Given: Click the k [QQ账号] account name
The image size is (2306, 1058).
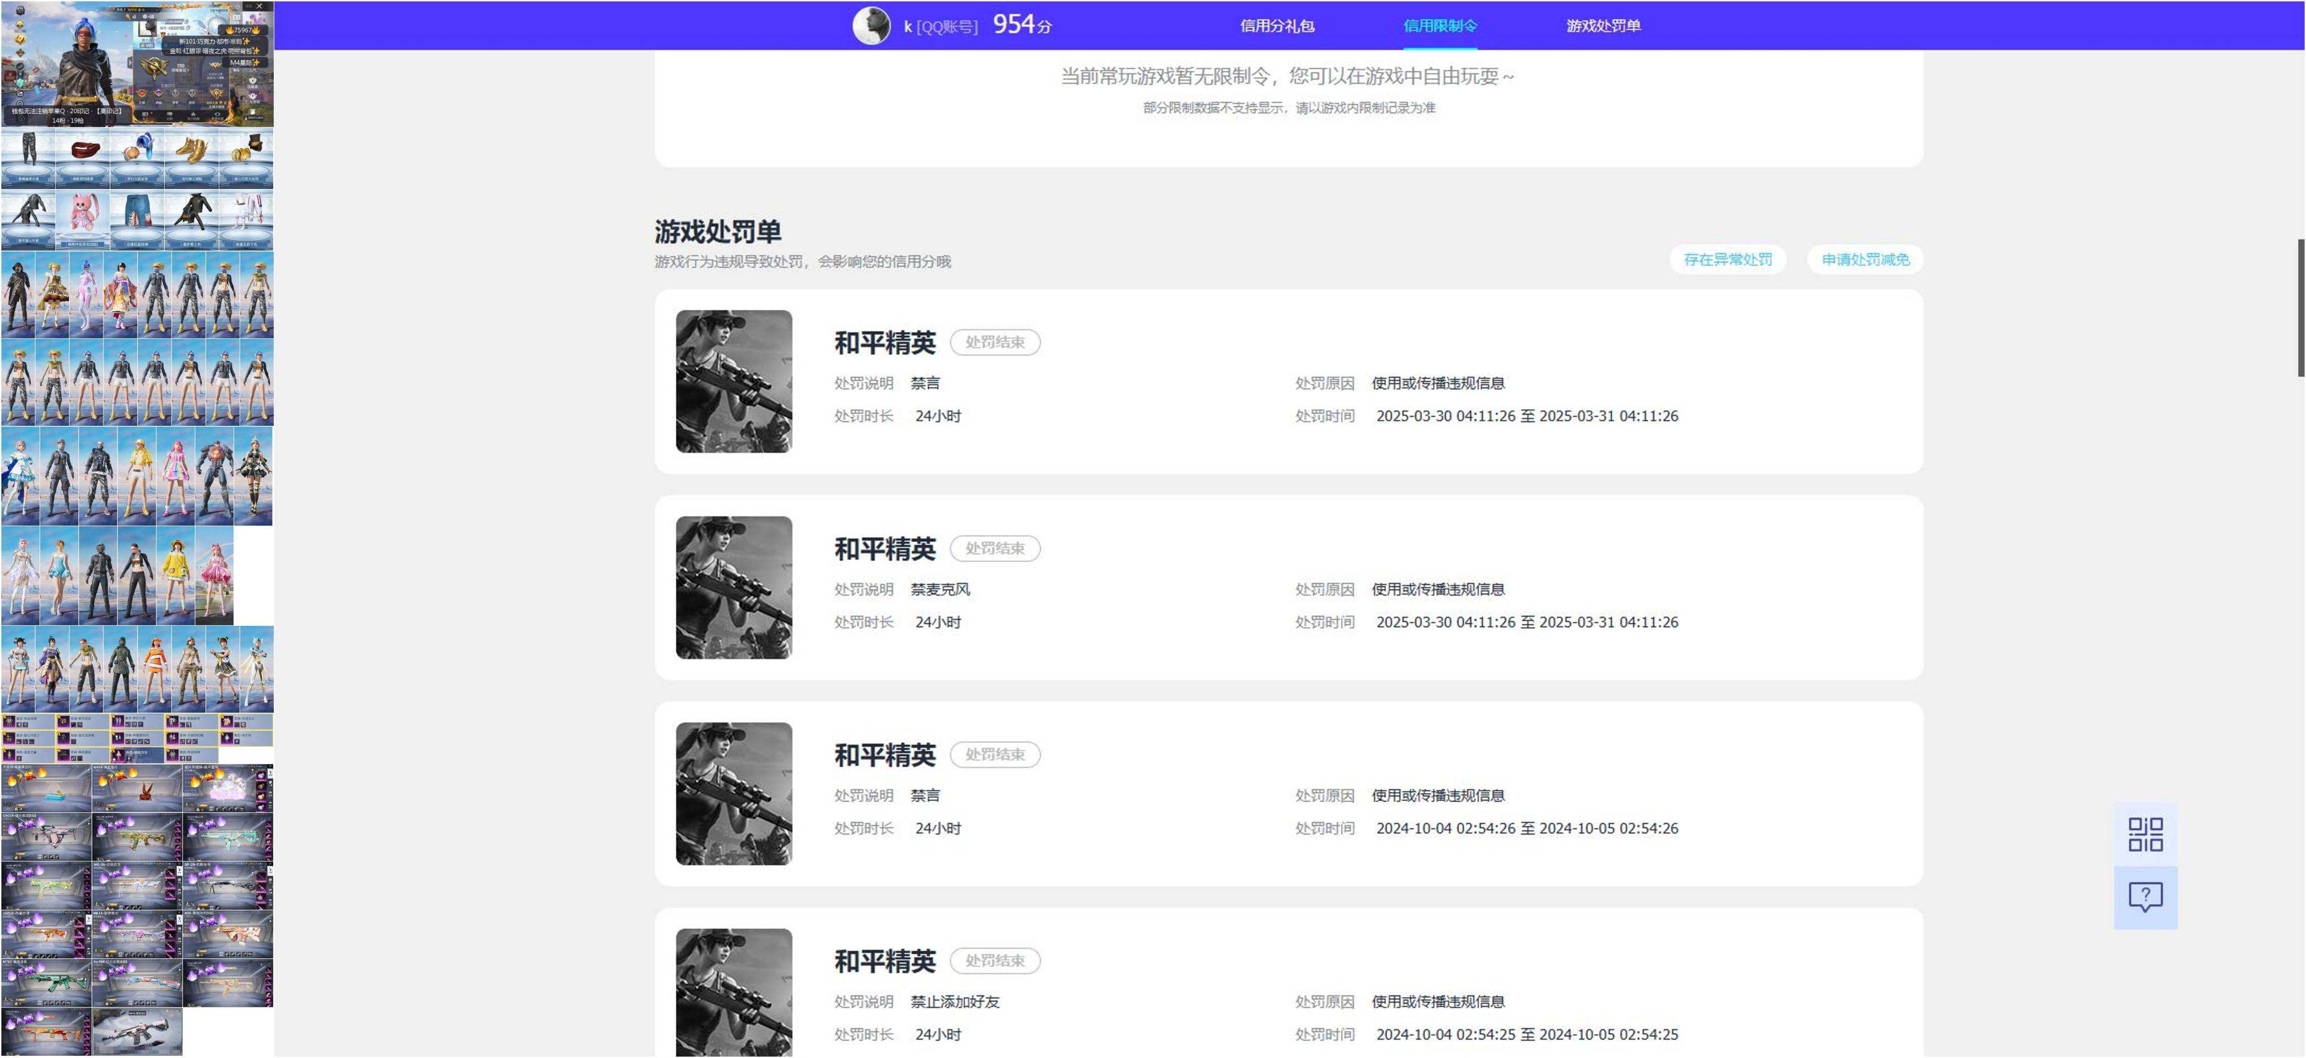Looking at the screenshot, I should pos(940,27).
